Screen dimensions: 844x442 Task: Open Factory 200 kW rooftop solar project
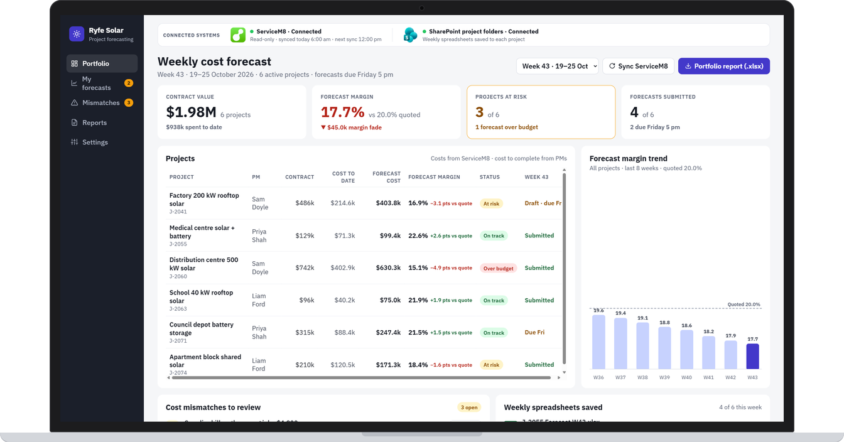205,200
